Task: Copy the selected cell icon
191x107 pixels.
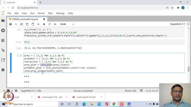Action: pos(27,24)
